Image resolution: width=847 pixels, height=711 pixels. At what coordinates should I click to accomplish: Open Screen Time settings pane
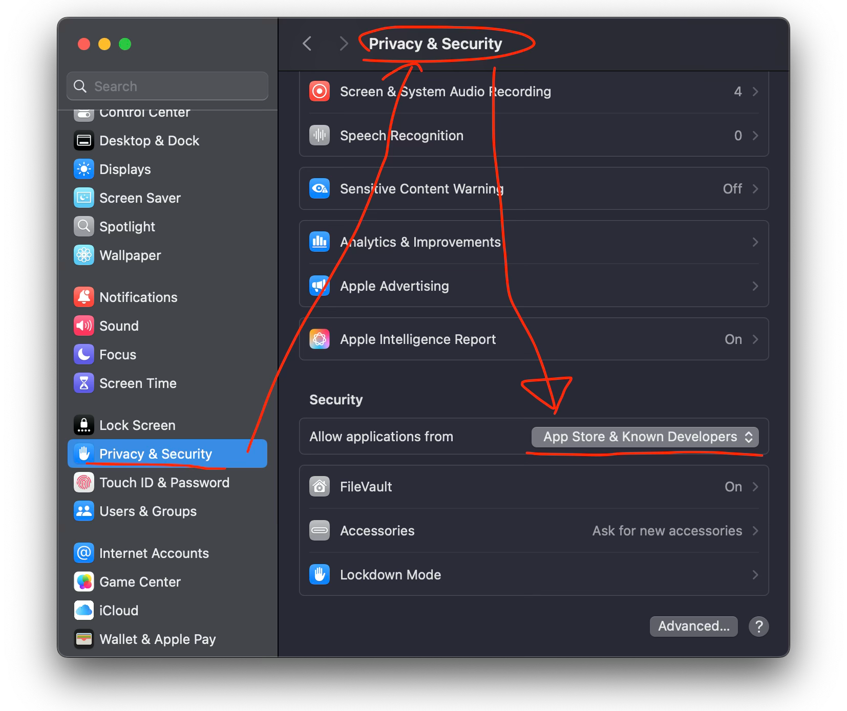(167, 383)
